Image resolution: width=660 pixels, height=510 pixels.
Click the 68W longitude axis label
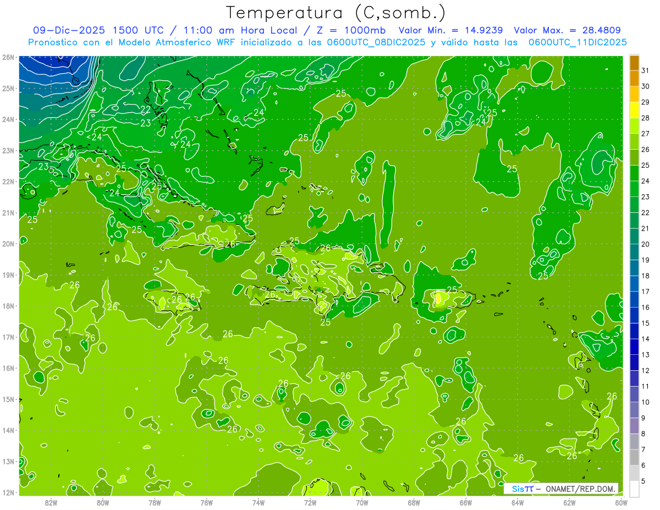coord(414,502)
